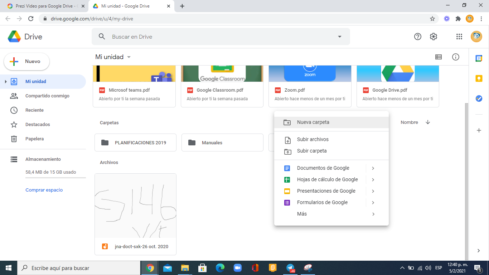The width and height of the screenshot is (489, 275).
Task: Expand Hojas de cálculo de Google submenu arrow
Action: click(x=373, y=179)
